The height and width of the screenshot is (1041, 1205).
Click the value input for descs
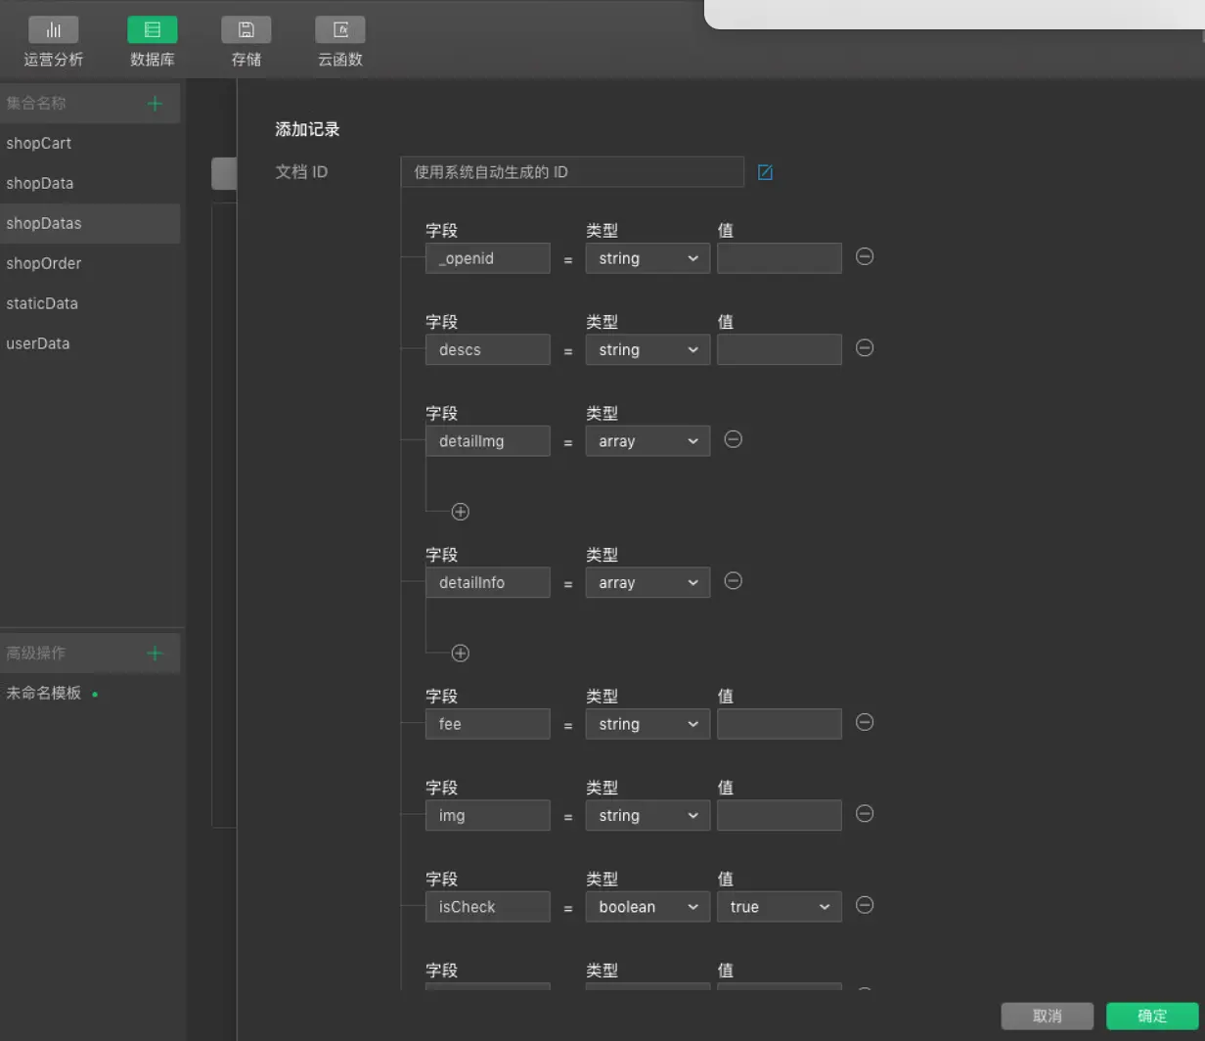(780, 349)
